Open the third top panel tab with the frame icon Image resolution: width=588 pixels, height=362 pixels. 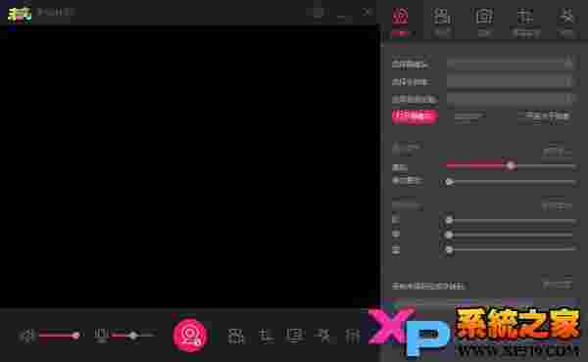(x=484, y=23)
